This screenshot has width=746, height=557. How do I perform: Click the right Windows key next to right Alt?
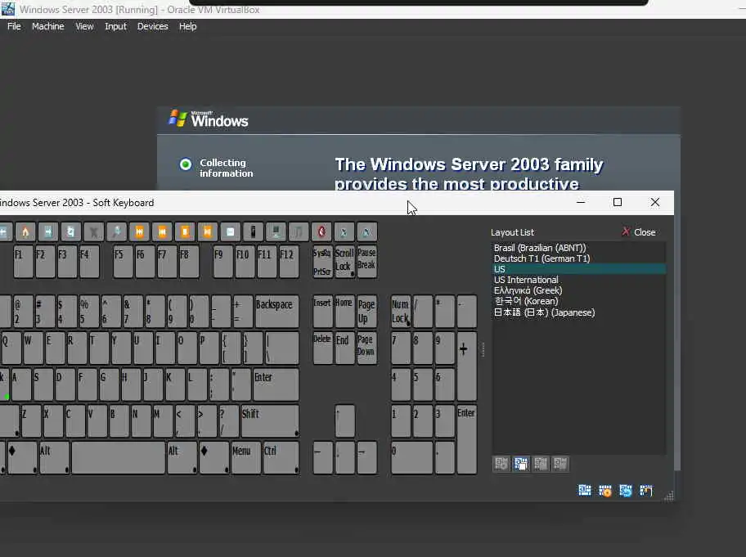214,457
